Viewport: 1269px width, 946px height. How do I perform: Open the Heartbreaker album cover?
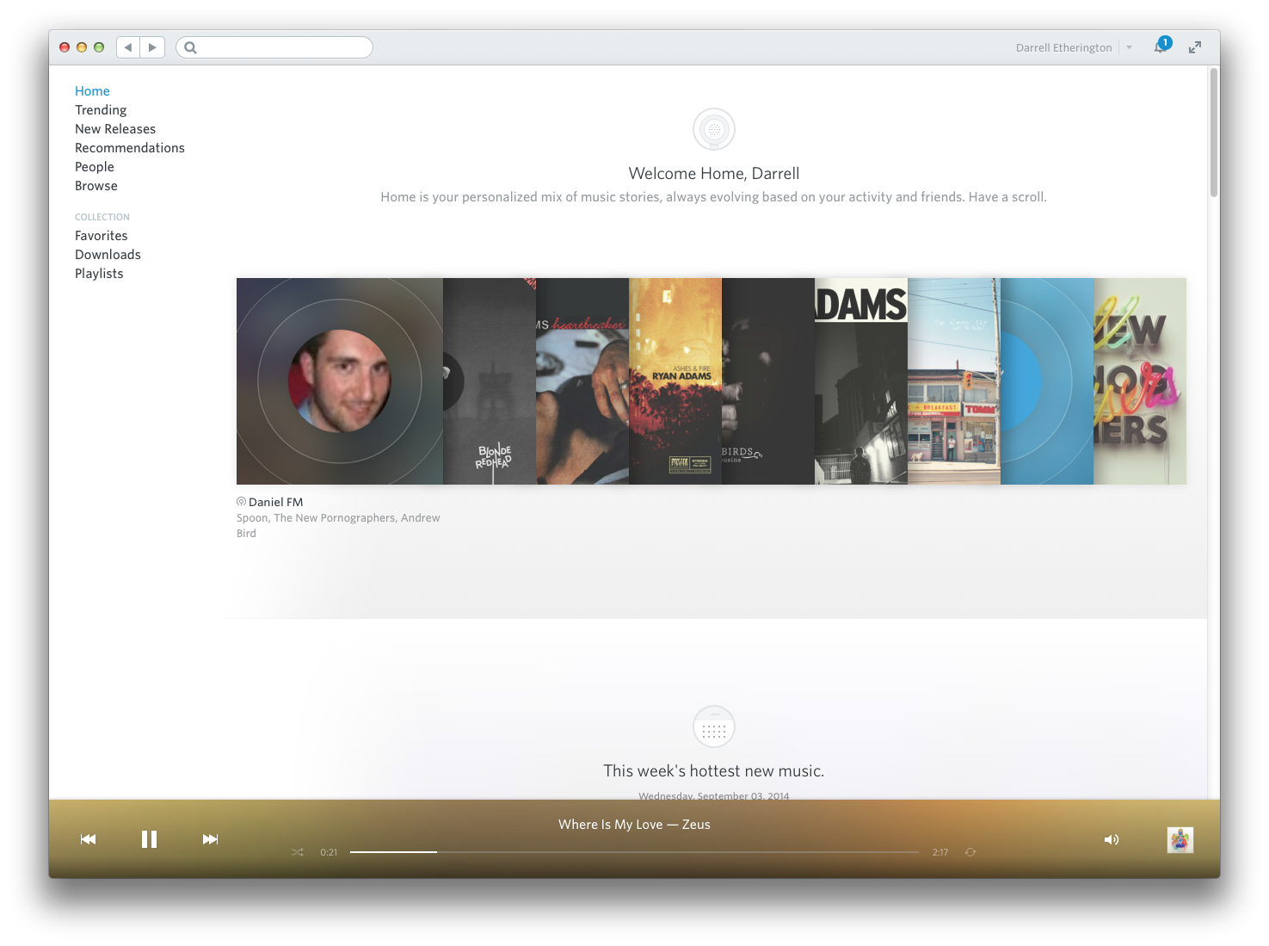[582, 381]
